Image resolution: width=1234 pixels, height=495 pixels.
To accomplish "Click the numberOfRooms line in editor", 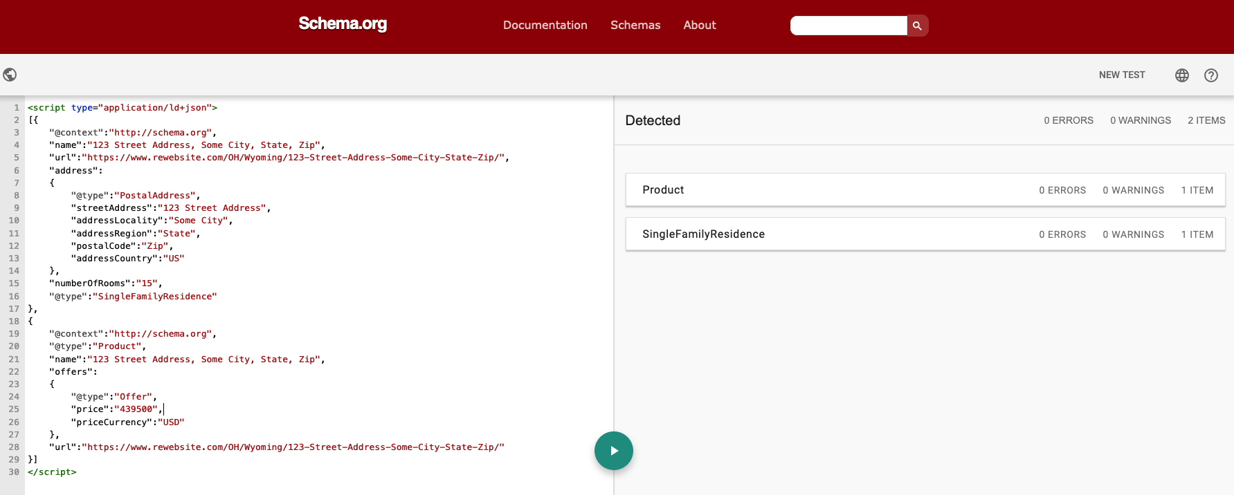I will tap(104, 283).
